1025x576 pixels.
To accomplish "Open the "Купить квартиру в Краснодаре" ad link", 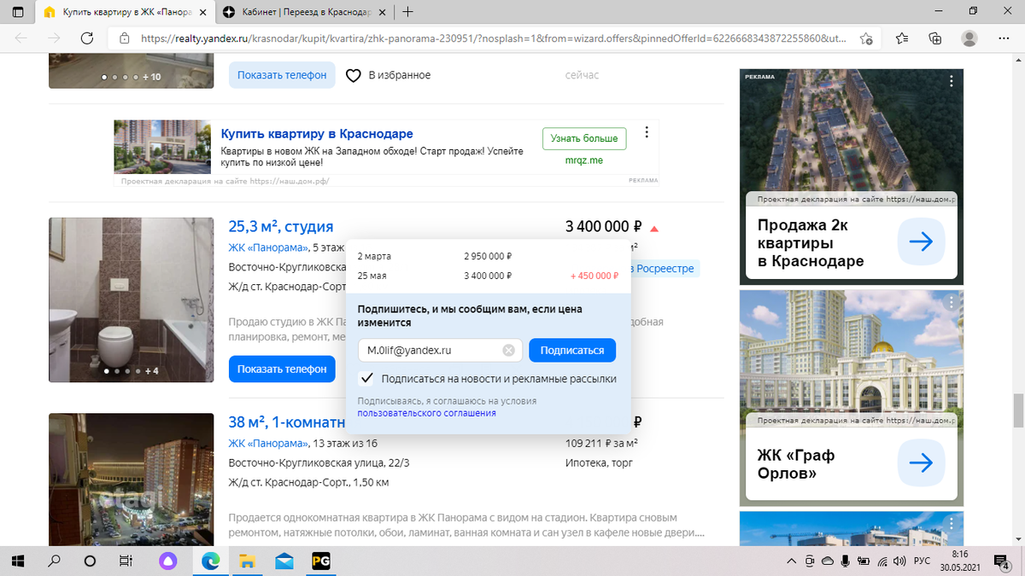I will coord(317,134).
